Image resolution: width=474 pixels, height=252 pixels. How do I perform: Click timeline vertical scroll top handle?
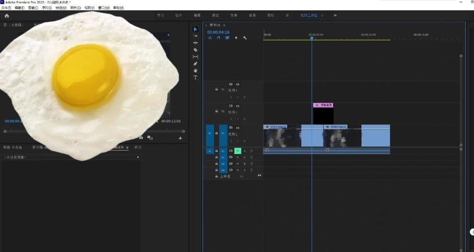(461, 56)
